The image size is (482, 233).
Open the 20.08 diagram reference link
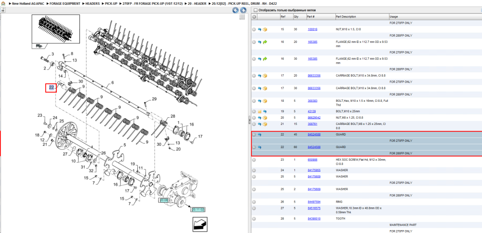coord(163,200)
